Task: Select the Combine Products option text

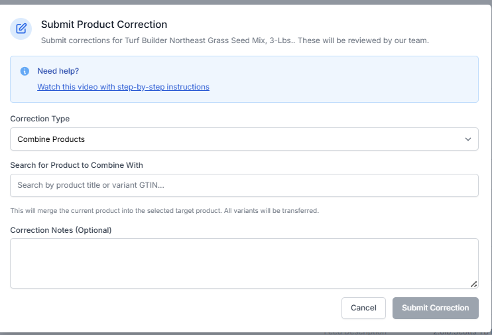Action: click(51, 139)
